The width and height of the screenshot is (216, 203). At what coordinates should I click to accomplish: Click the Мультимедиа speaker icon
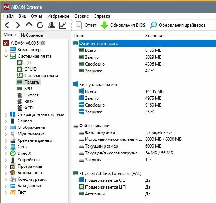pos(13,134)
